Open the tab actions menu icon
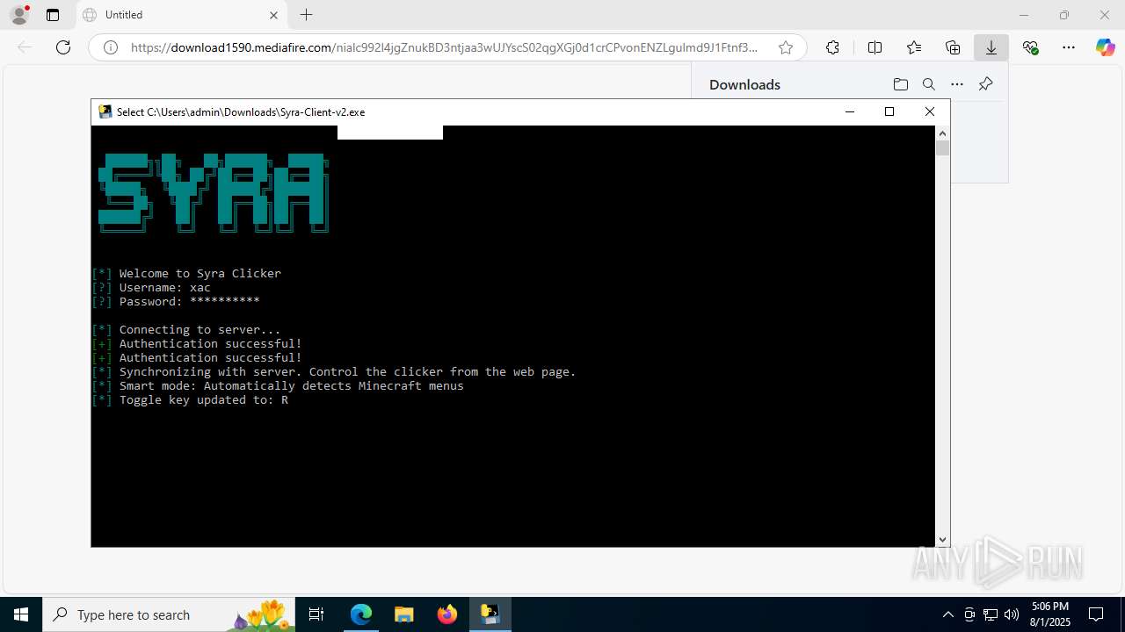 coord(53,15)
